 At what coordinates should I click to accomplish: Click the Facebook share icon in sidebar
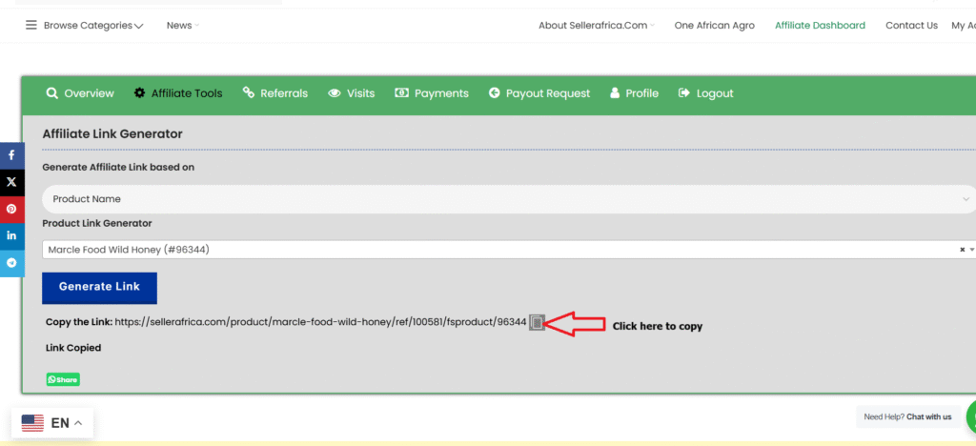point(11,154)
